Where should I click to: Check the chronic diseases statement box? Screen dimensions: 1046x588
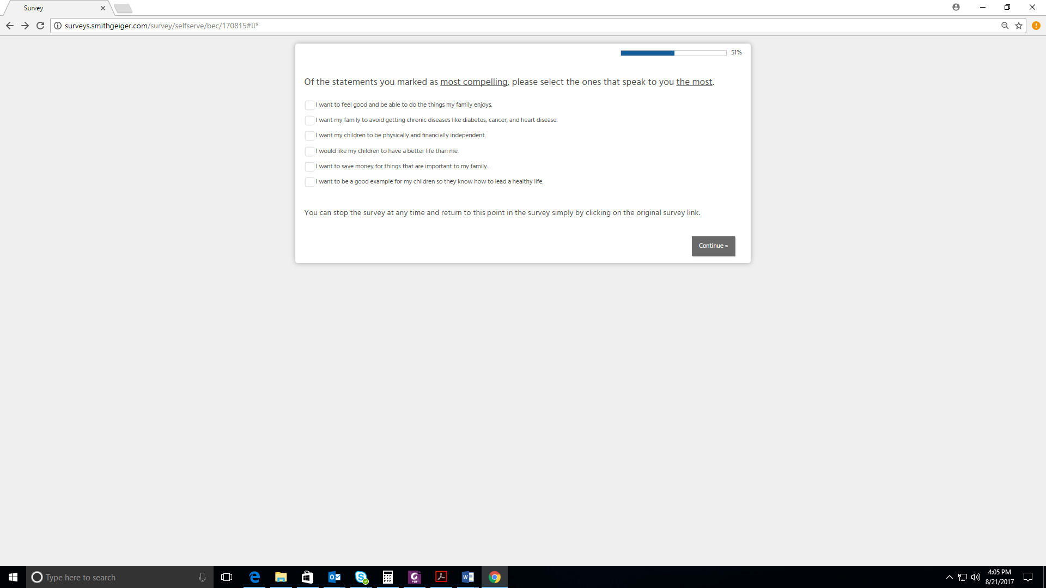tap(309, 120)
